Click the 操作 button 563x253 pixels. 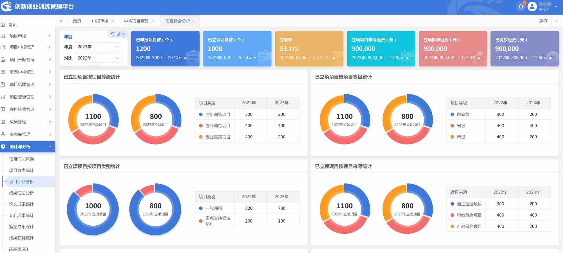point(543,21)
